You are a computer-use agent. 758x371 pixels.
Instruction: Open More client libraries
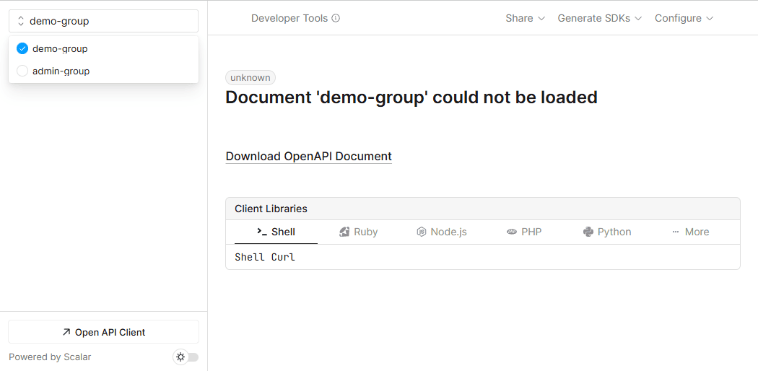(690, 232)
